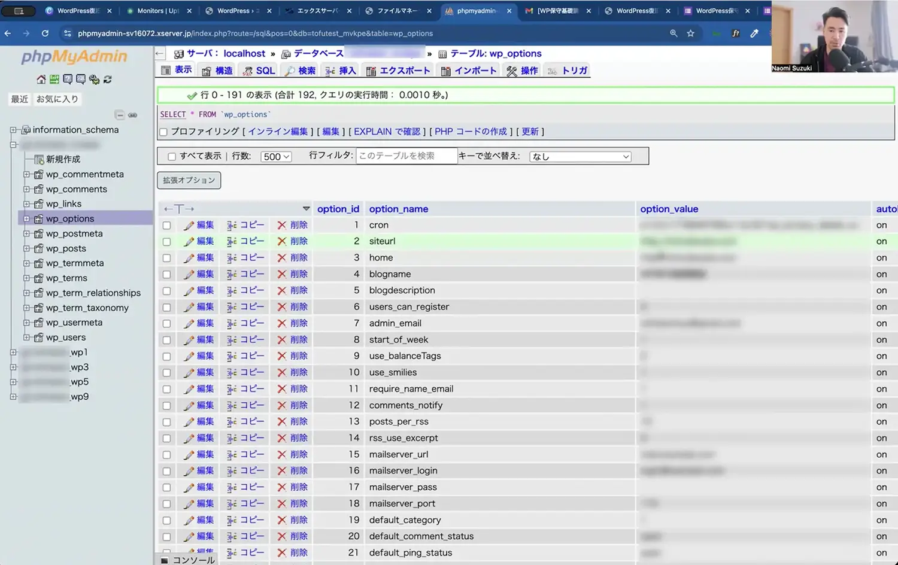The image size is (898, 565).
Task: Expand wp_commentmeta table node
Action: tap(26, 174)
